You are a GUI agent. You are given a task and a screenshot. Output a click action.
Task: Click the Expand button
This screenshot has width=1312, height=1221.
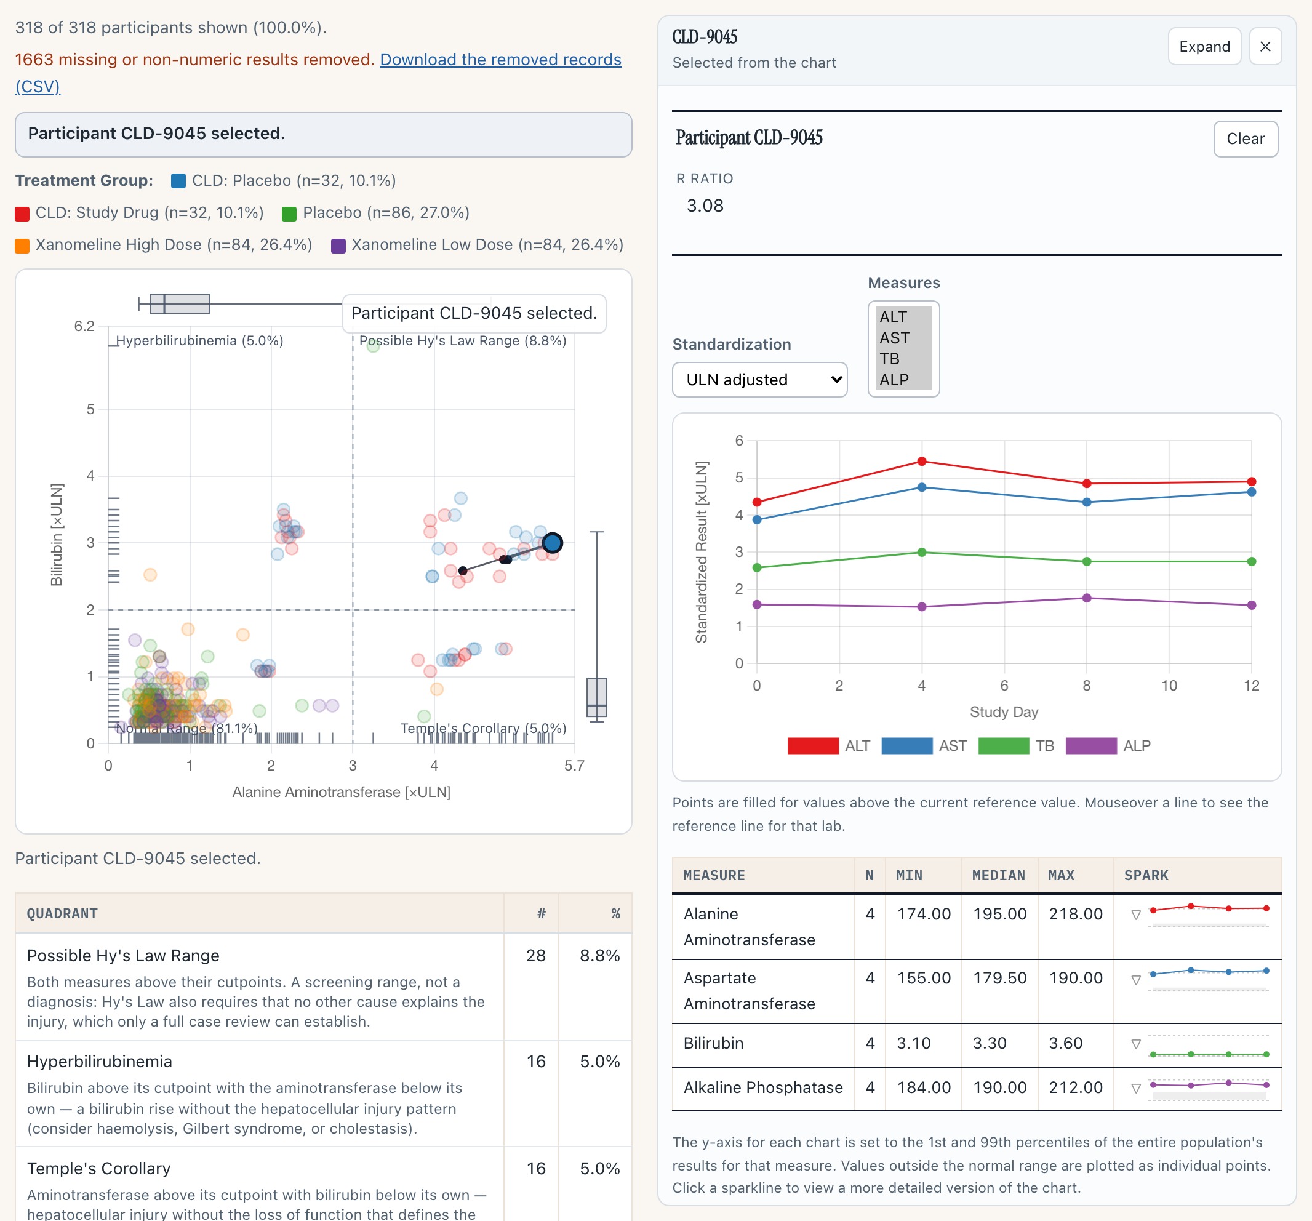(1204, 46)
